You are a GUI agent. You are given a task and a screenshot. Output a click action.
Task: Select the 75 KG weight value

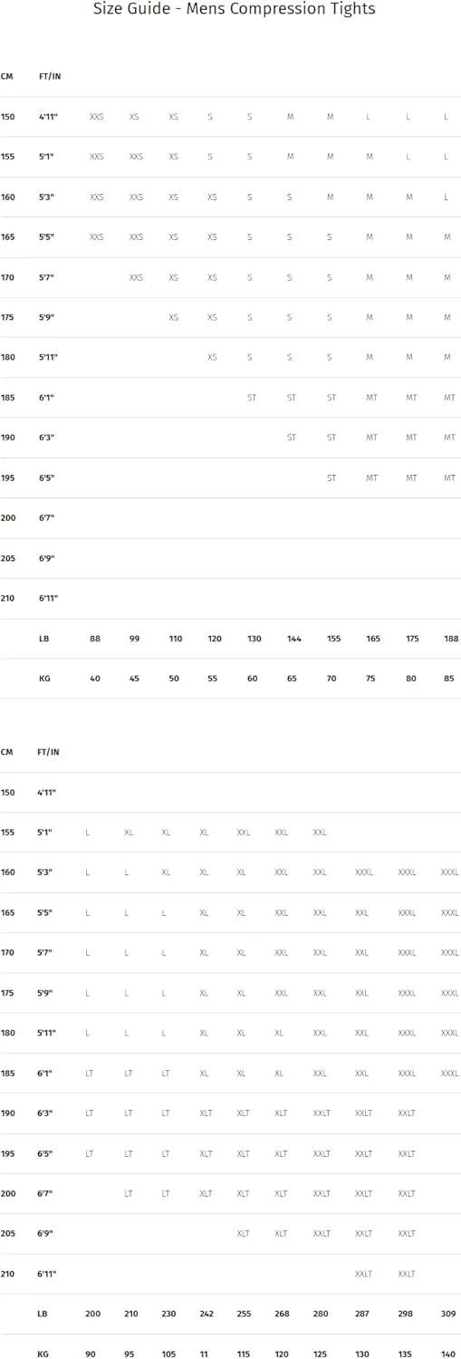(372, 679)
